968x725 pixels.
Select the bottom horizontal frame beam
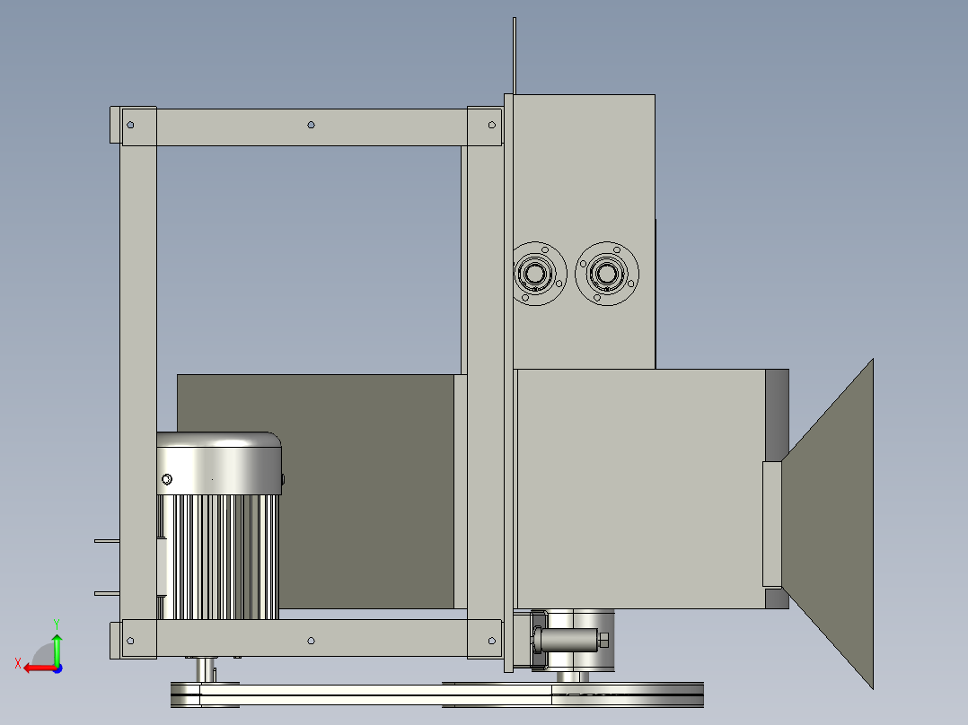tap(311, 638)
